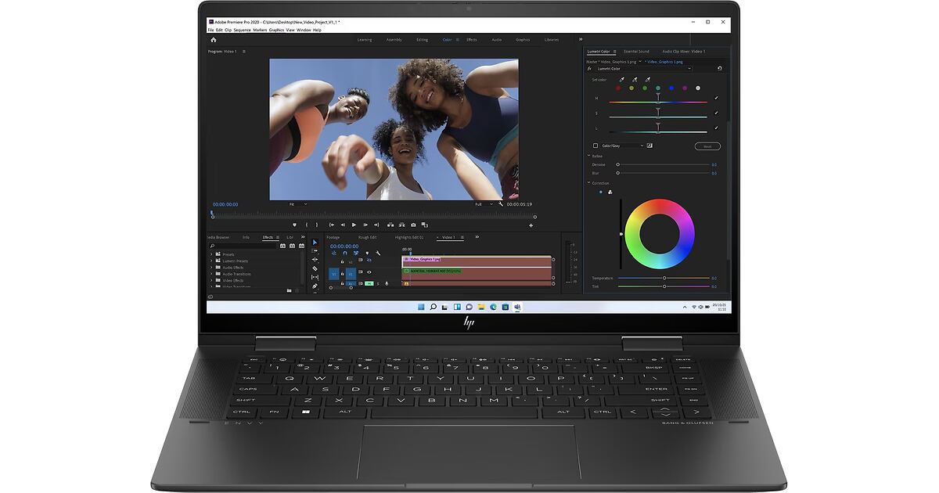Open Microsoft Edge from the taskbar
The image size is (939, 493).
[x=493, y=307]
